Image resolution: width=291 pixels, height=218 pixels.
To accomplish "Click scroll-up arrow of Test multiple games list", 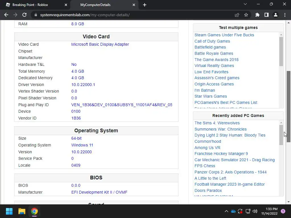I will 281,34.
